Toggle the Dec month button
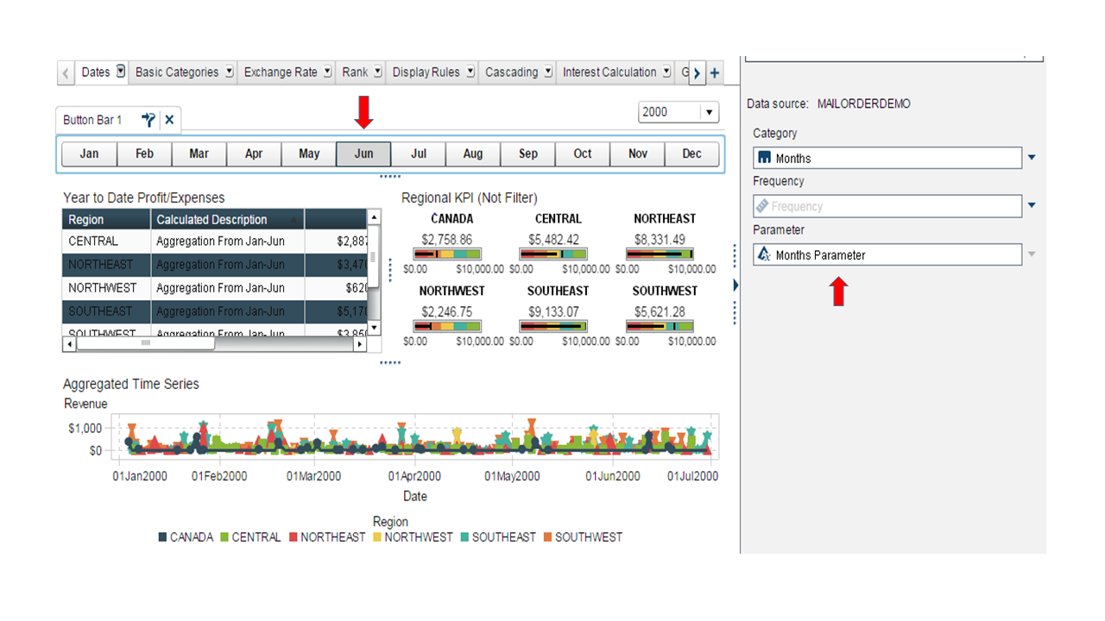This screenshot has width=1105, height=621. pyautogui.click(x=691, y=154)
